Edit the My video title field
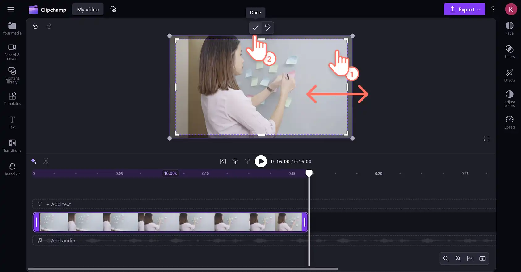Viewport: 521px width, 272px height. point(88,10)
